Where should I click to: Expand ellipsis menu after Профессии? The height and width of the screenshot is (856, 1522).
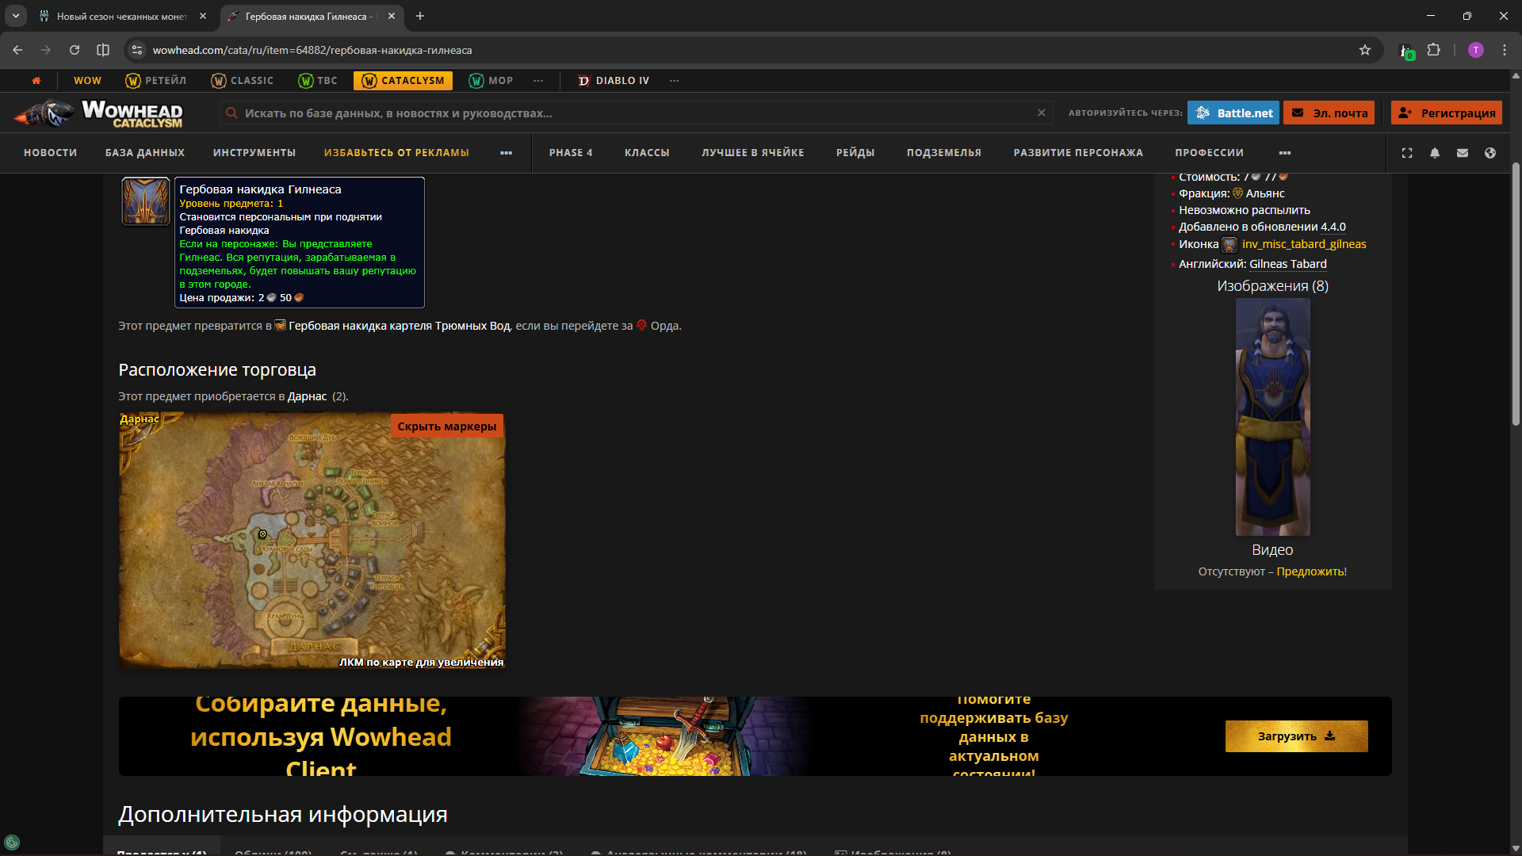coord(1285,153)
